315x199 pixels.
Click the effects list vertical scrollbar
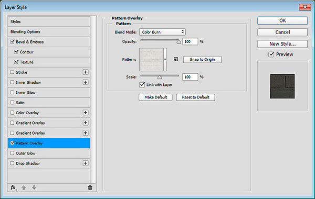point(93,99)
